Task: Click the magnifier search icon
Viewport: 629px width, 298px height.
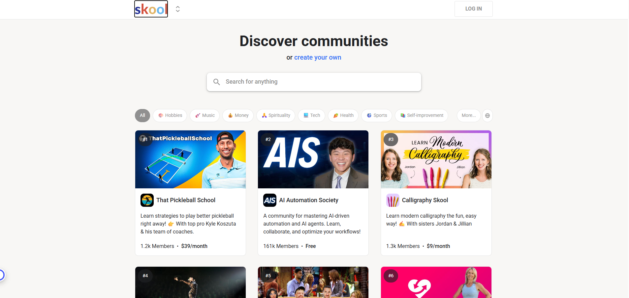Action: pos(217,82)
